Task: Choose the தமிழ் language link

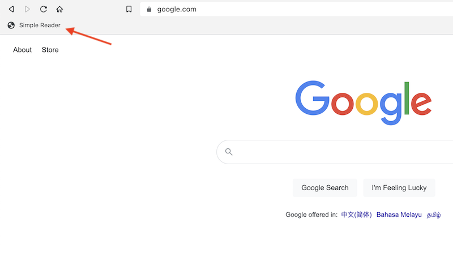Action: tap(434, 215)
